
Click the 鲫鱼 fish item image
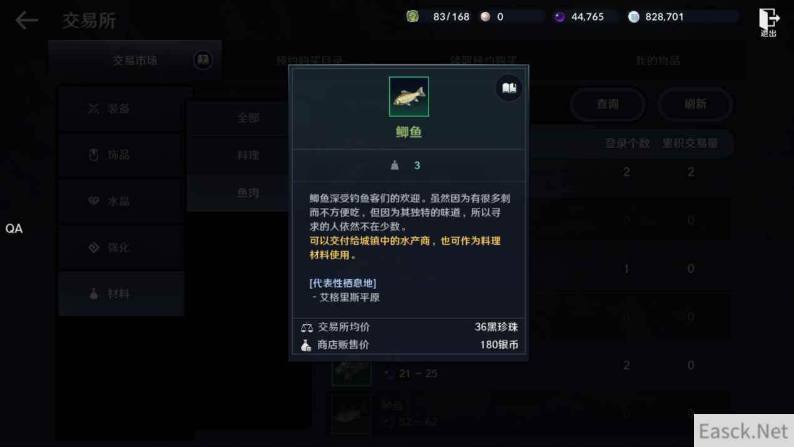(x=409, y=96)
